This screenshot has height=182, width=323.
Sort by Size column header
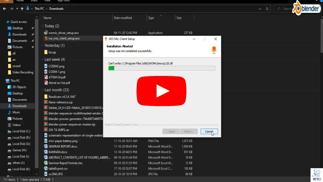point(179,18)
